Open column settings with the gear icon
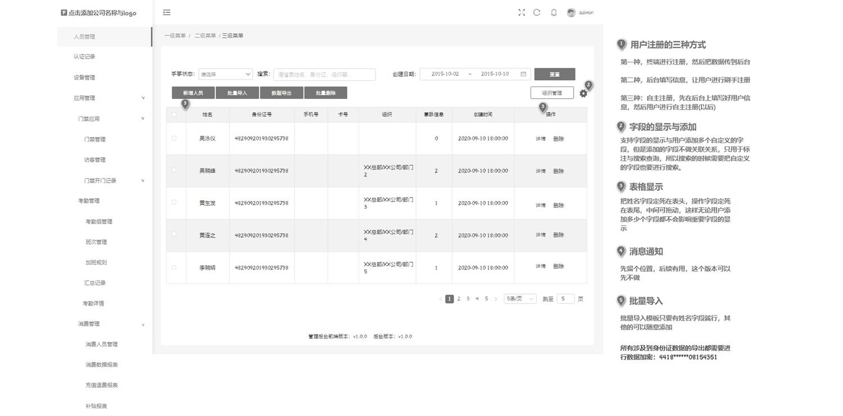 [583, 93]
